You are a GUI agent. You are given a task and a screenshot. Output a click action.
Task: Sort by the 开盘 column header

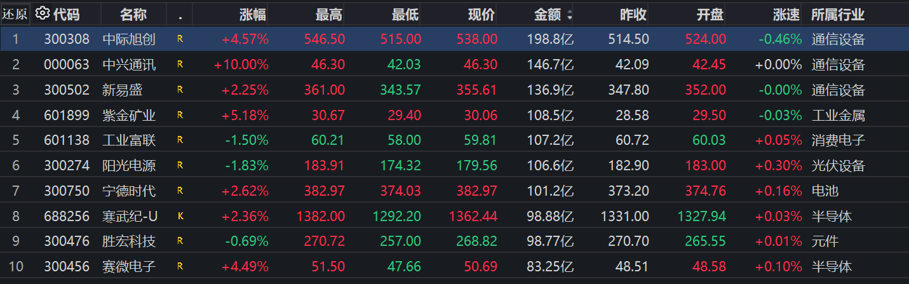pyautogui.click(x=710, y=14)
